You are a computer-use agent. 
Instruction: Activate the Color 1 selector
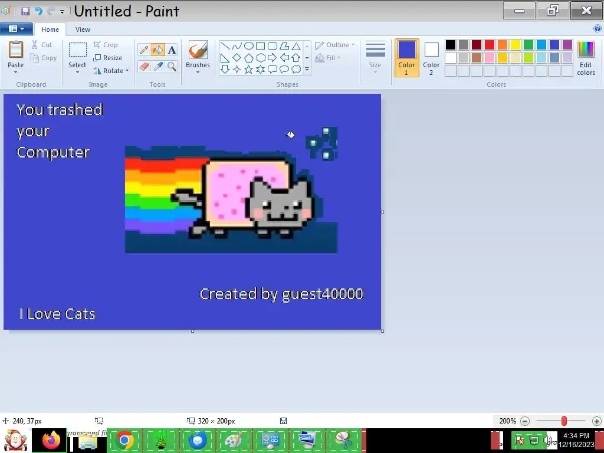pos(407,58)
